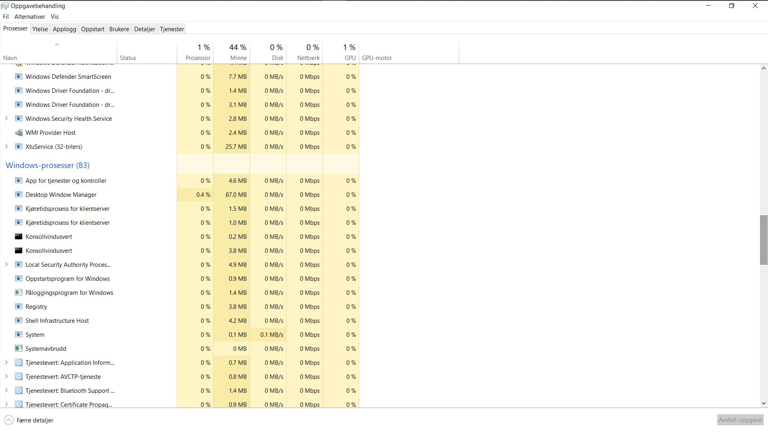Click the Tjenestevert: Application Inform gear icon
Image resolution: width=768 pixels, height=432 pixels.
pos(18,362)
